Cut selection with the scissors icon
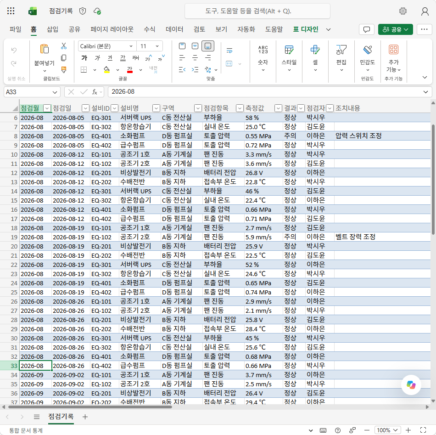 pos(64,46)
